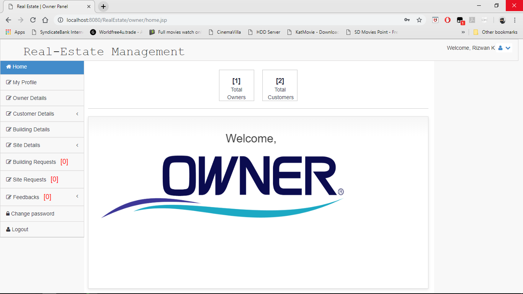Image resolution: width=523 pixels, height=294 pixels.
Task: Click the browser back arrow
Action: (x=8, y=20)
